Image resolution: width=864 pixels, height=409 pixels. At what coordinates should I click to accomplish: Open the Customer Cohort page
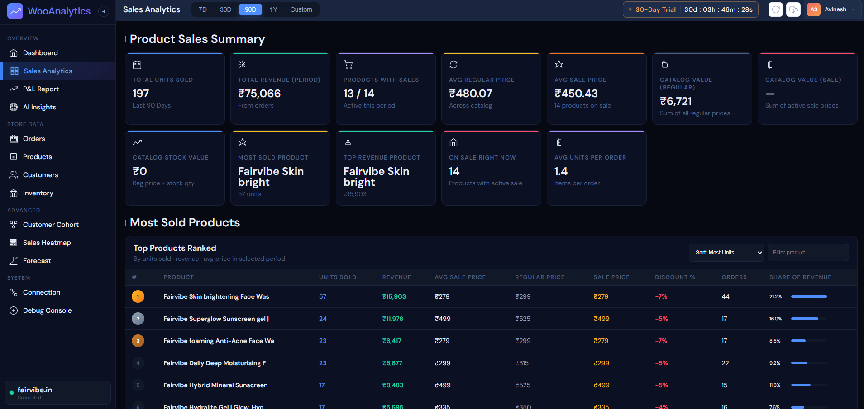click(x=51, y=225)
